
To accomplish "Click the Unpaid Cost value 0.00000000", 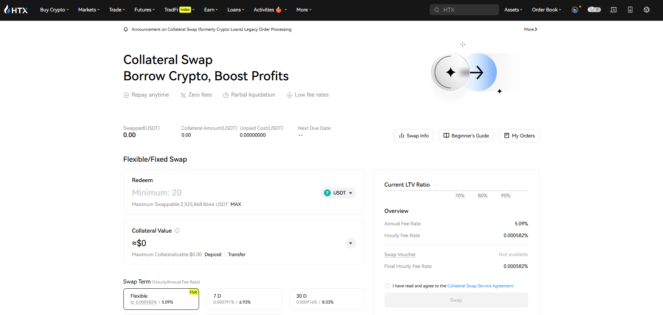I will pos(253,135).
